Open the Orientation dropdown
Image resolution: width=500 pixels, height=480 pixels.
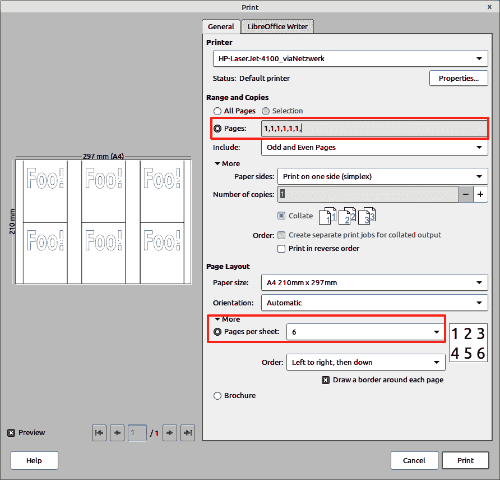374,303
